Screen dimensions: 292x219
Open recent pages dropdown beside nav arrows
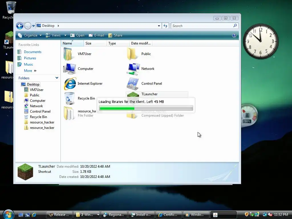34,26
